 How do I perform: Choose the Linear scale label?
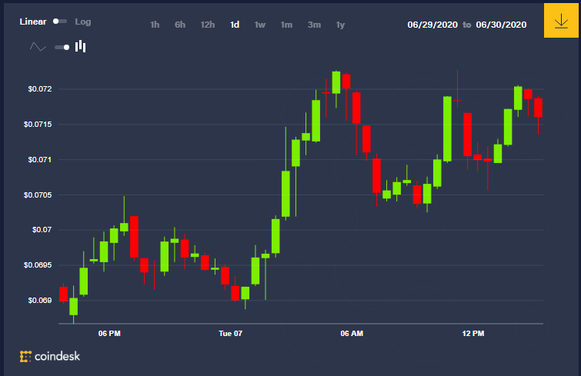click(x=33, y=22)
